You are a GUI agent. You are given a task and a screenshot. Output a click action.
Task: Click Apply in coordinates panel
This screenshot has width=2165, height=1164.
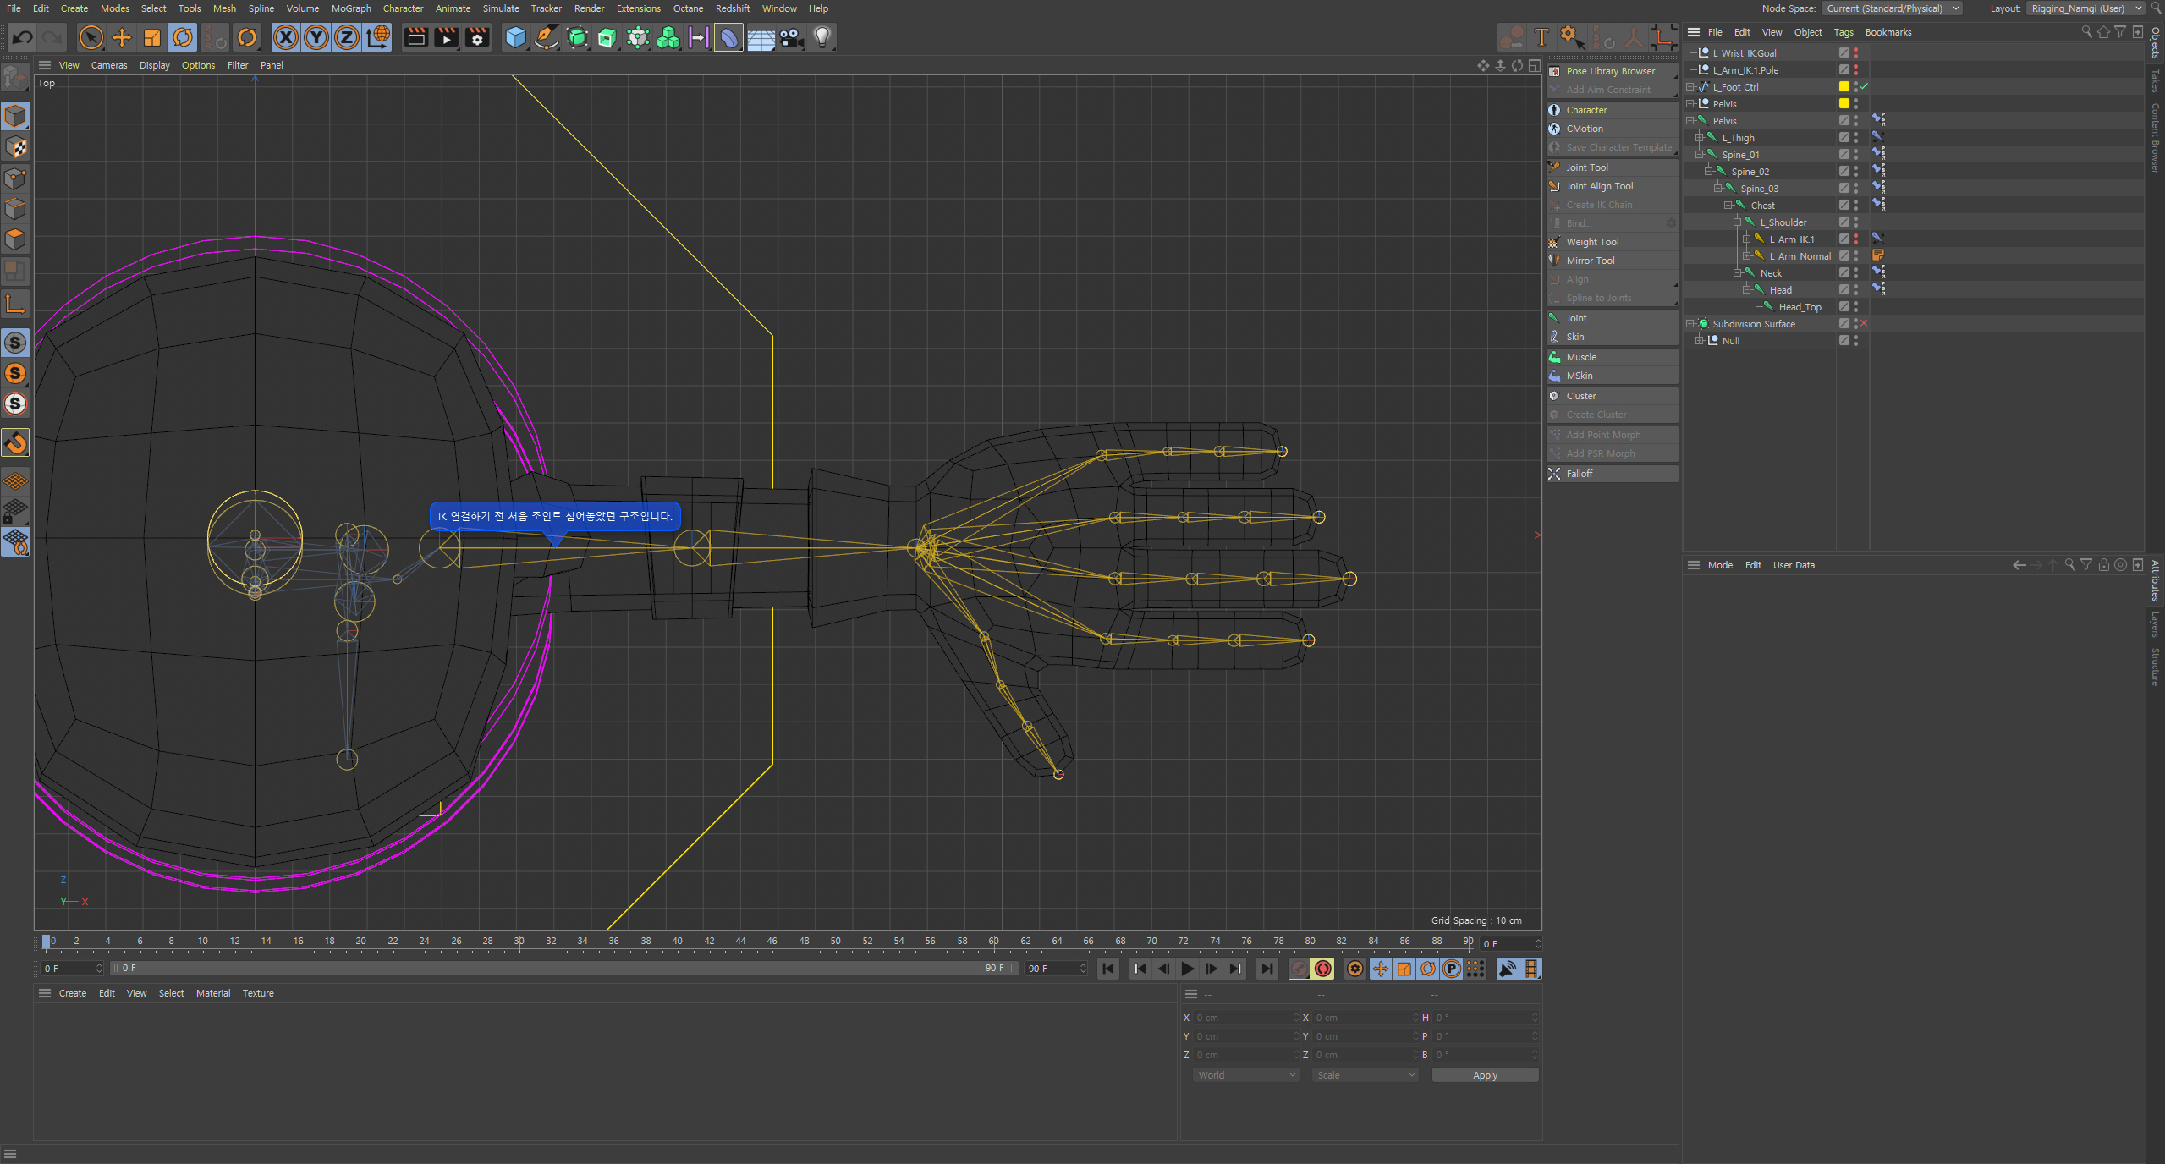[1485, 1075]
